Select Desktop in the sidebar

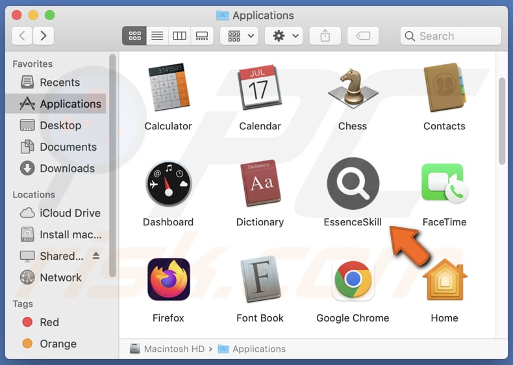click(56, 125)
